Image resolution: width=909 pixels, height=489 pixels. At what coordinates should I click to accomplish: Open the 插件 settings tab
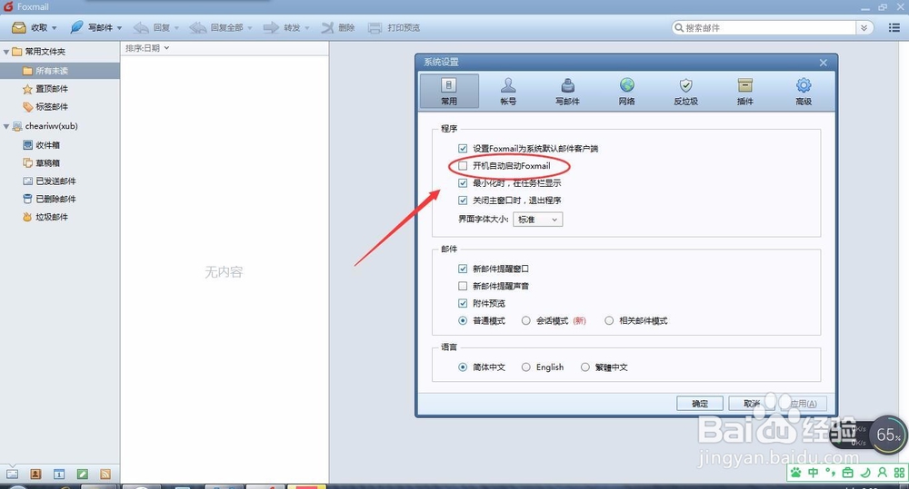[745, 91]
